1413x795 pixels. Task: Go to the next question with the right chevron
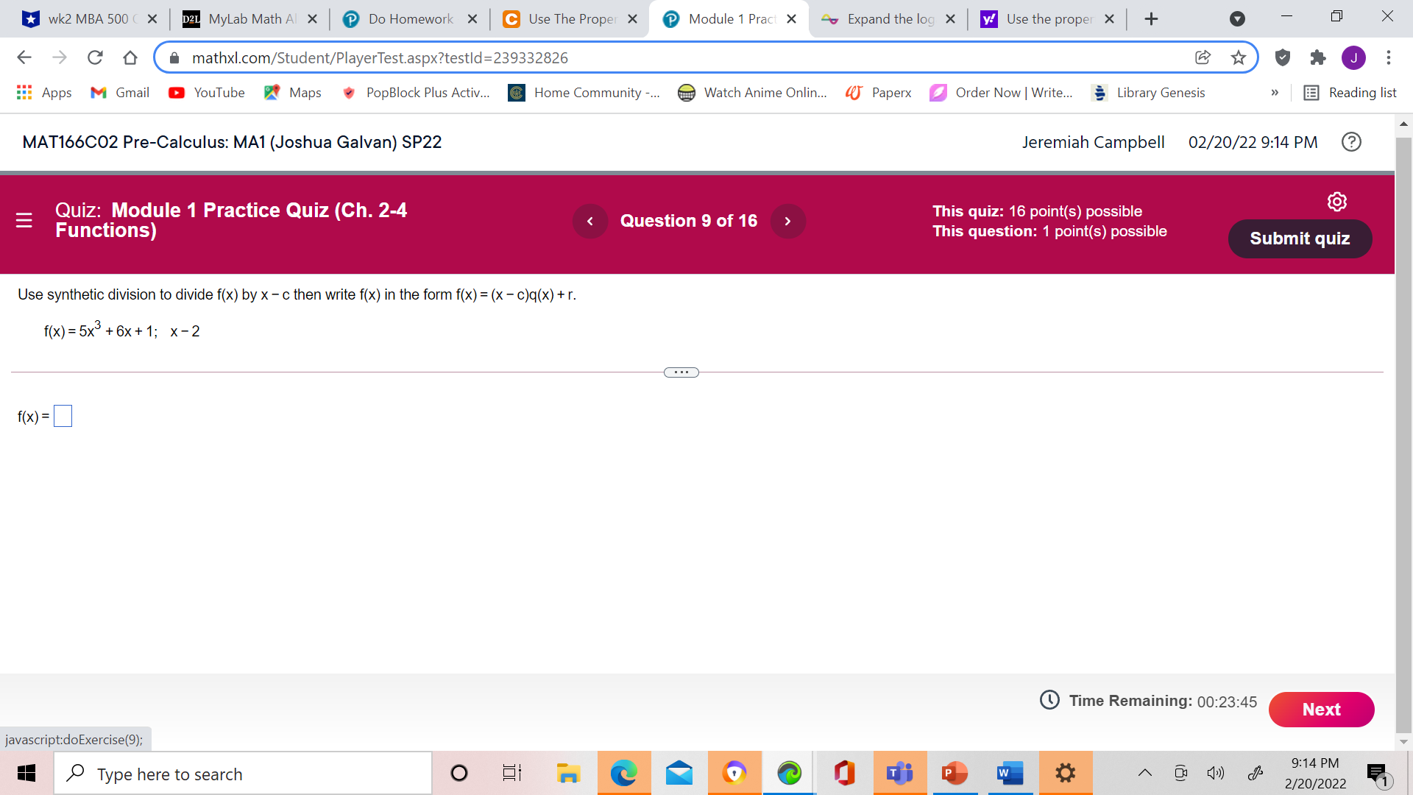(x=787, y=221)
